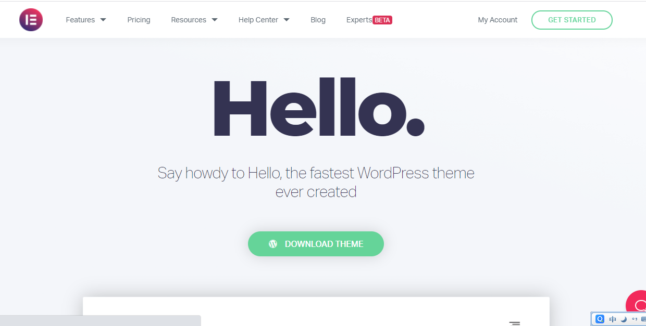
Task: Expand the Resources dropdown arrow
Action: tap(215, 20)
